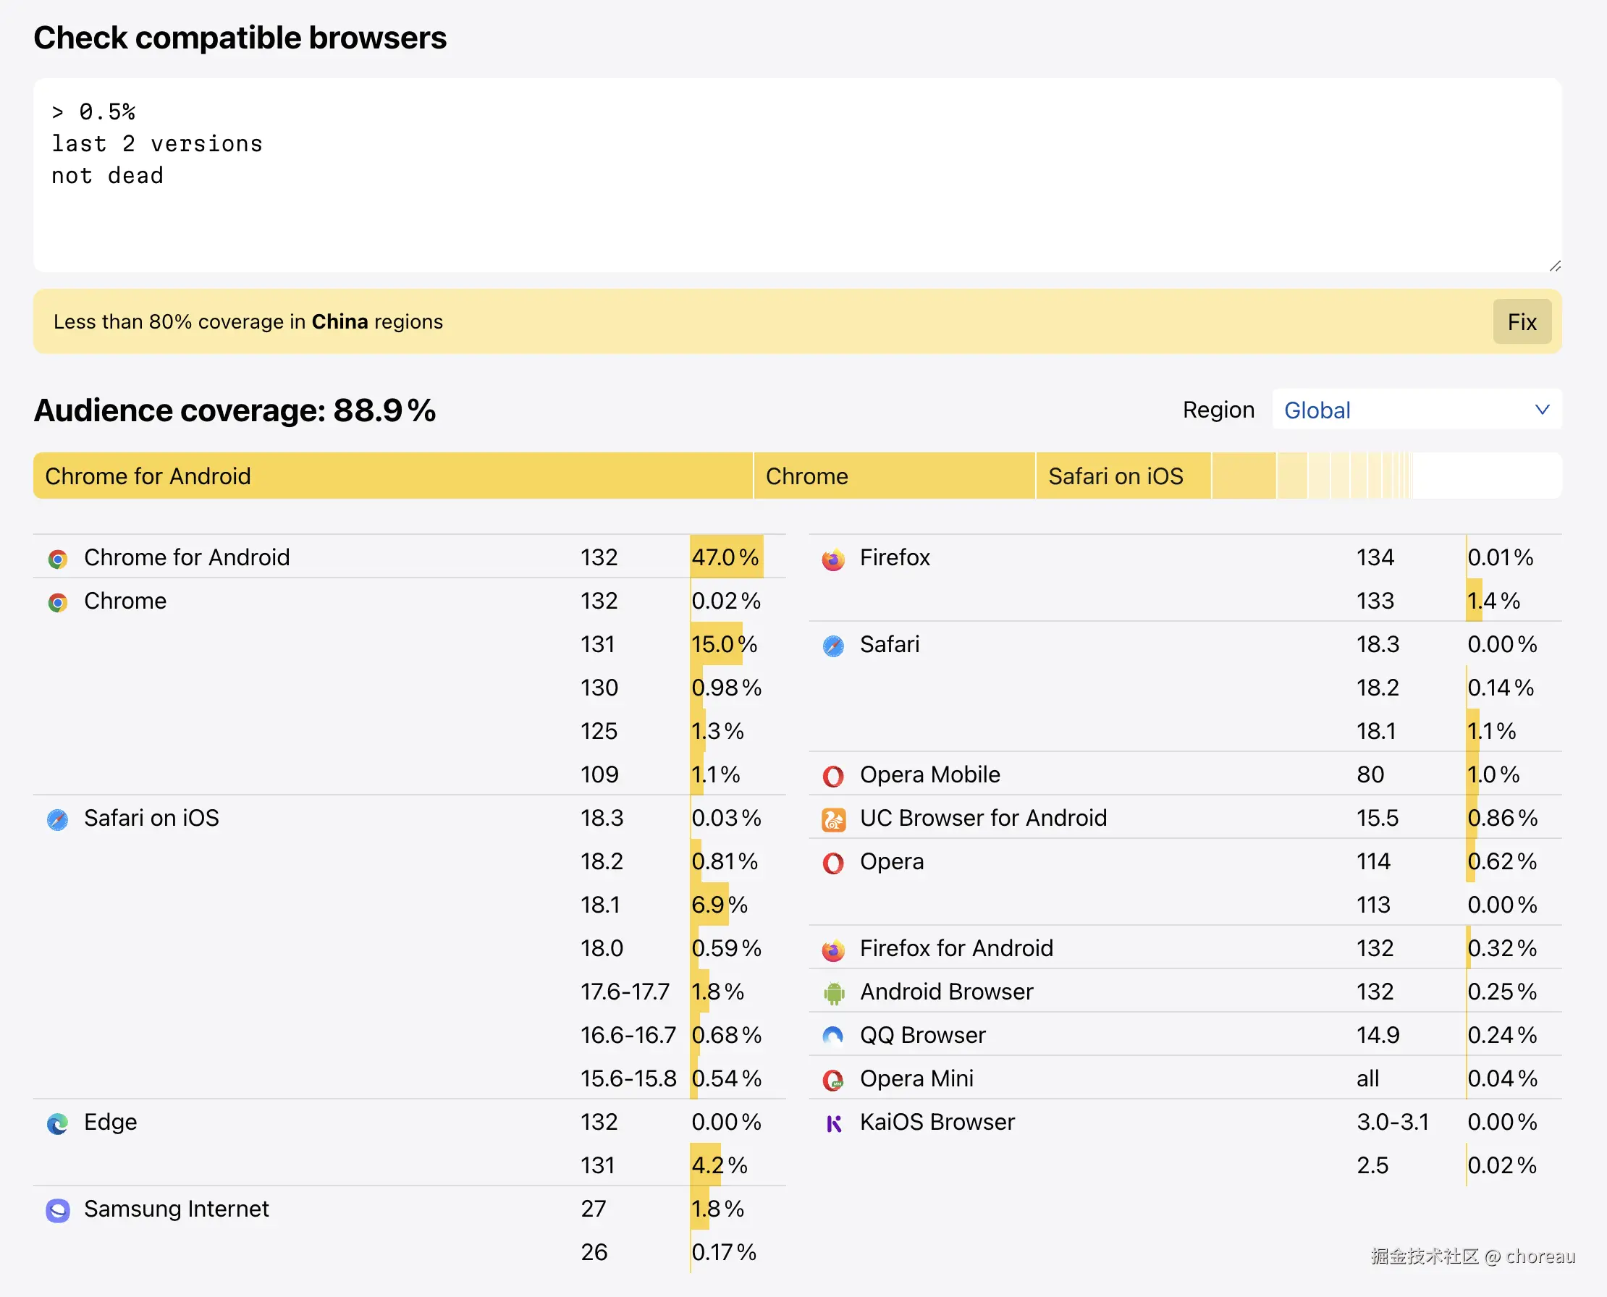The image size is (1607, 1297).
Task: Click the QQ Browser icon
Action: point(833,1035)
